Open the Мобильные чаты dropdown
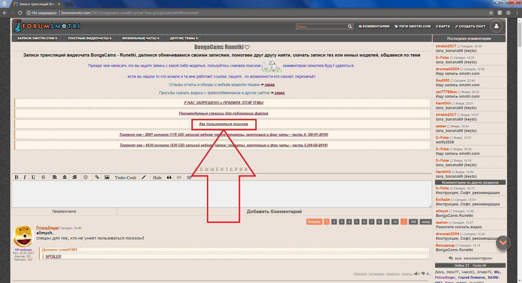The image size is (522, 283). click(x=141, y=38)
